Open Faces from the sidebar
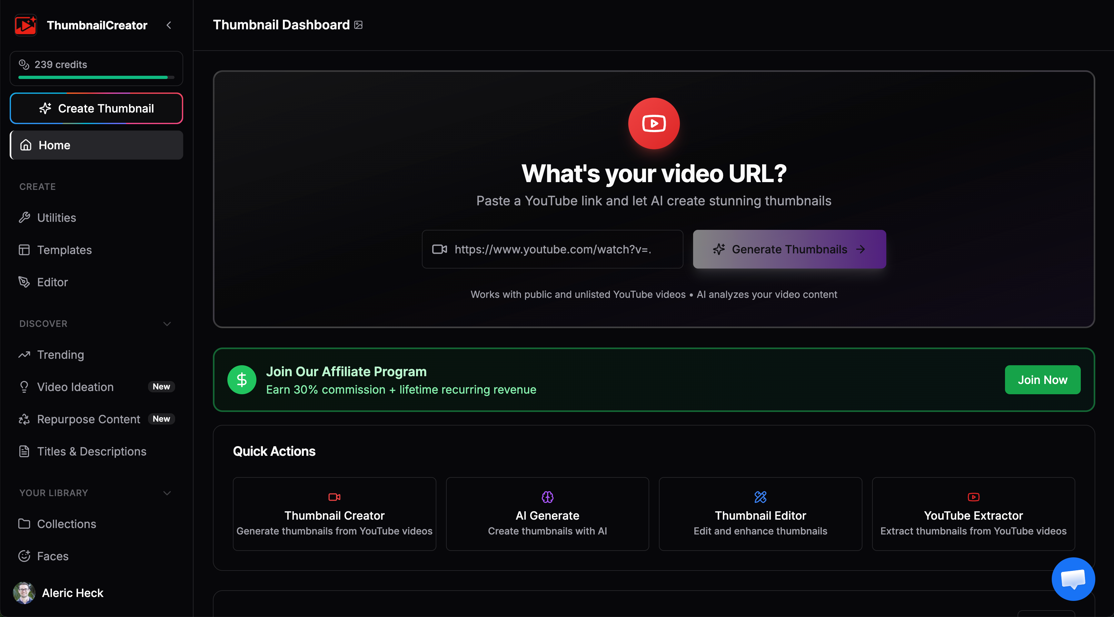 click(x=96, y=556)
